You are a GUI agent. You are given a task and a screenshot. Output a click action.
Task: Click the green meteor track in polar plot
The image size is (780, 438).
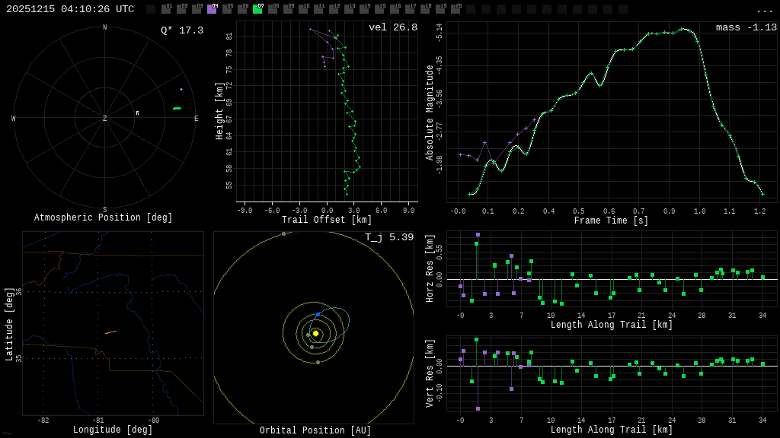click(177, 109)
